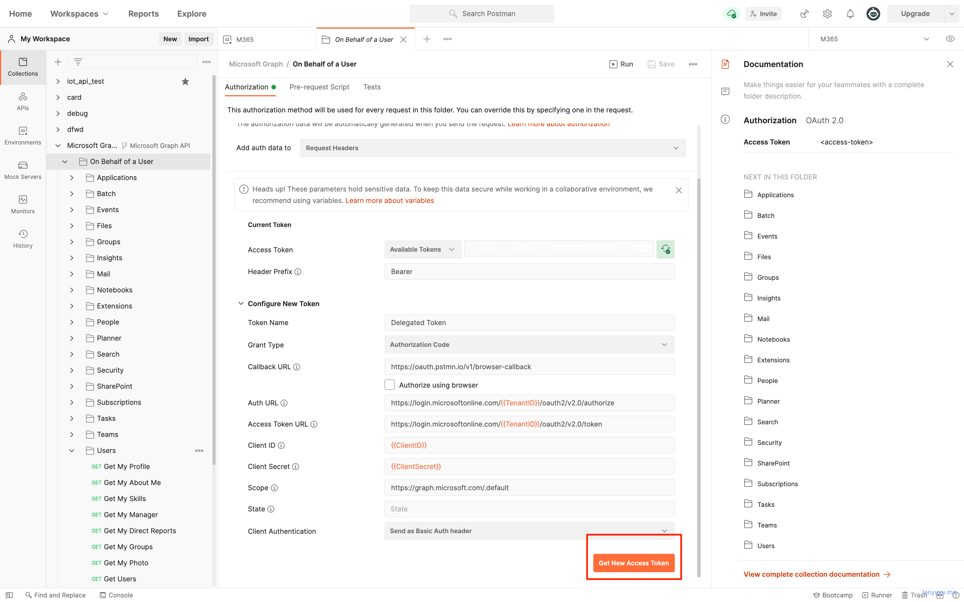Go to Home in top navigation
Screen dimensions: 964x602
point(20,13)
